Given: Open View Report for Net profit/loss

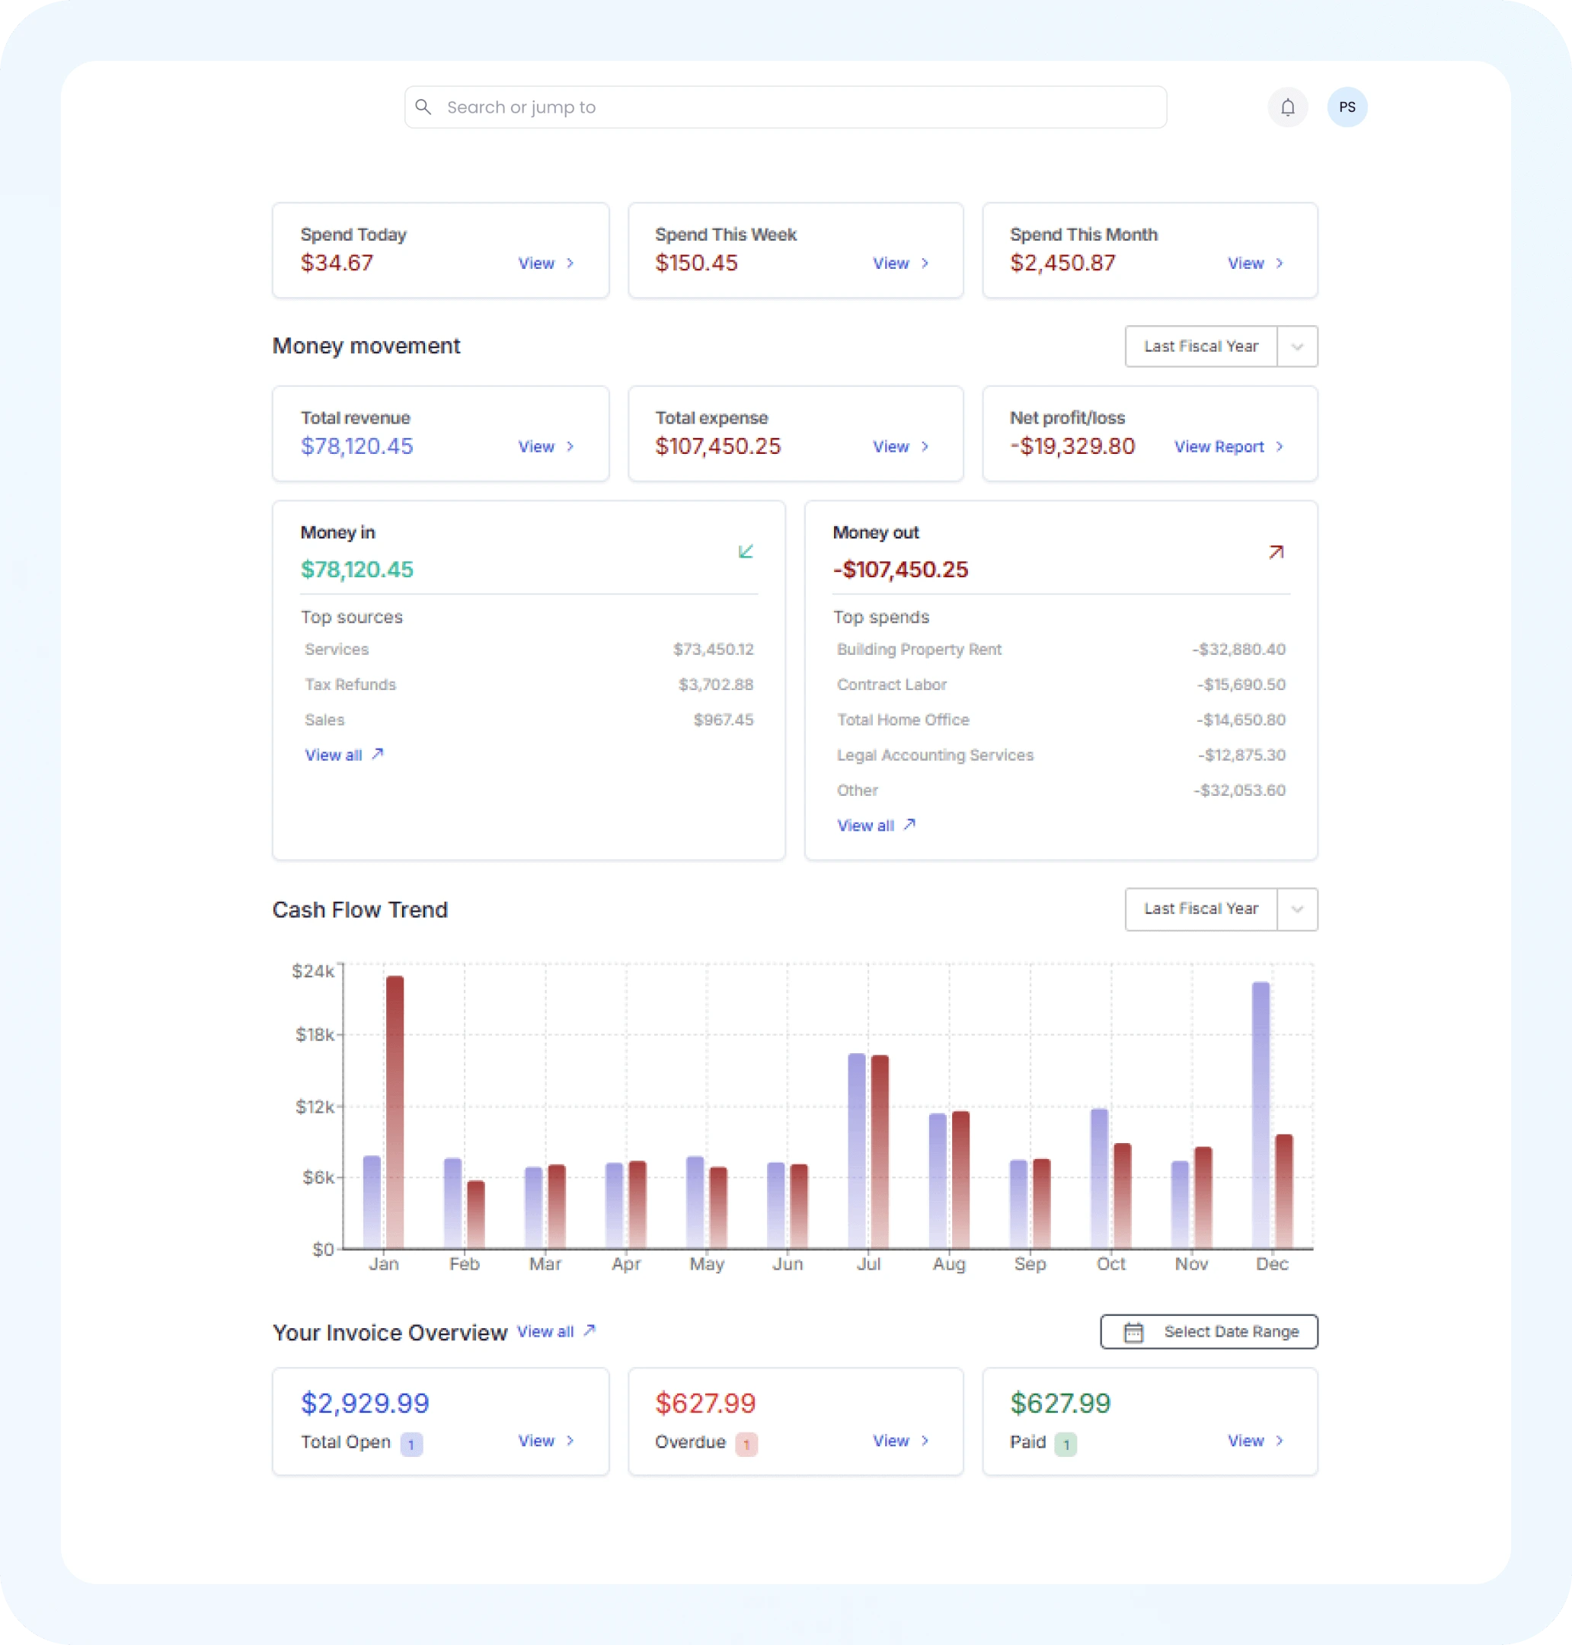Looking at the screenshot, I should coord(1229,446).
